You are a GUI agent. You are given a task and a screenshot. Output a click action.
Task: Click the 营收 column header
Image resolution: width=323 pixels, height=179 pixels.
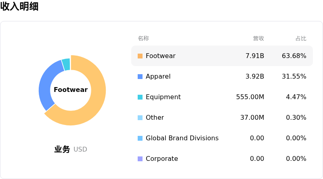258,38
